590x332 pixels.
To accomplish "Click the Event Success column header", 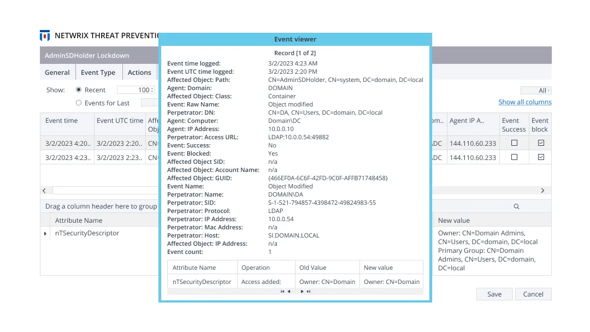I will (x=514, y=124).
